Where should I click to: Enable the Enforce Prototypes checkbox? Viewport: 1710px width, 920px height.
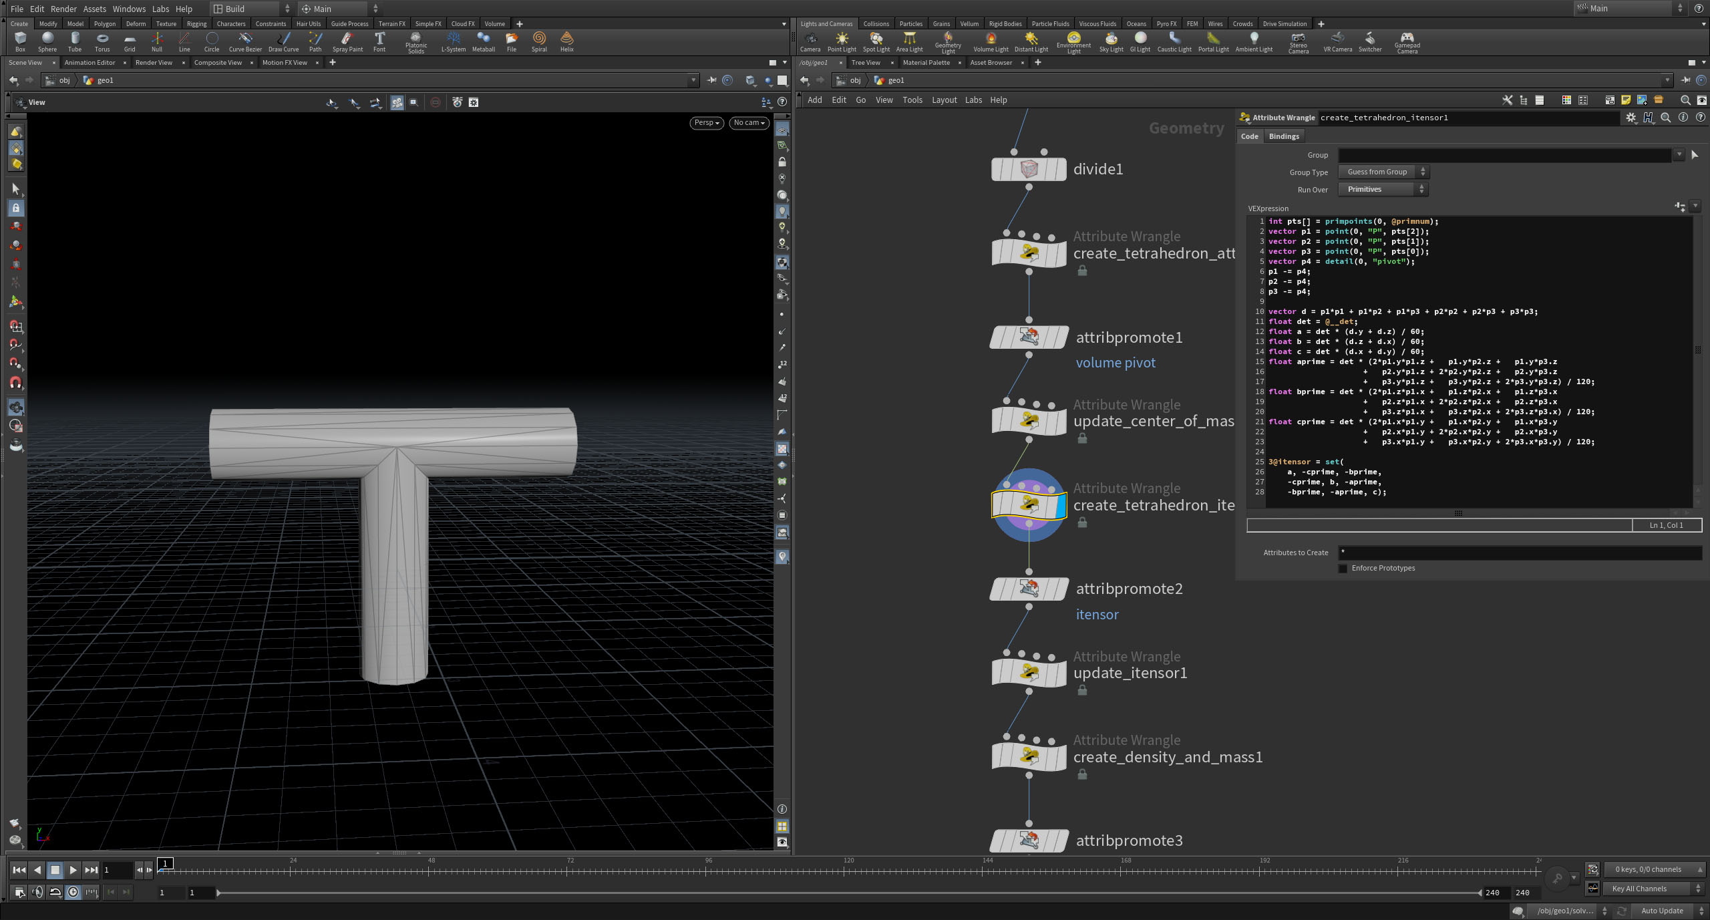(x=1343, y=569)
